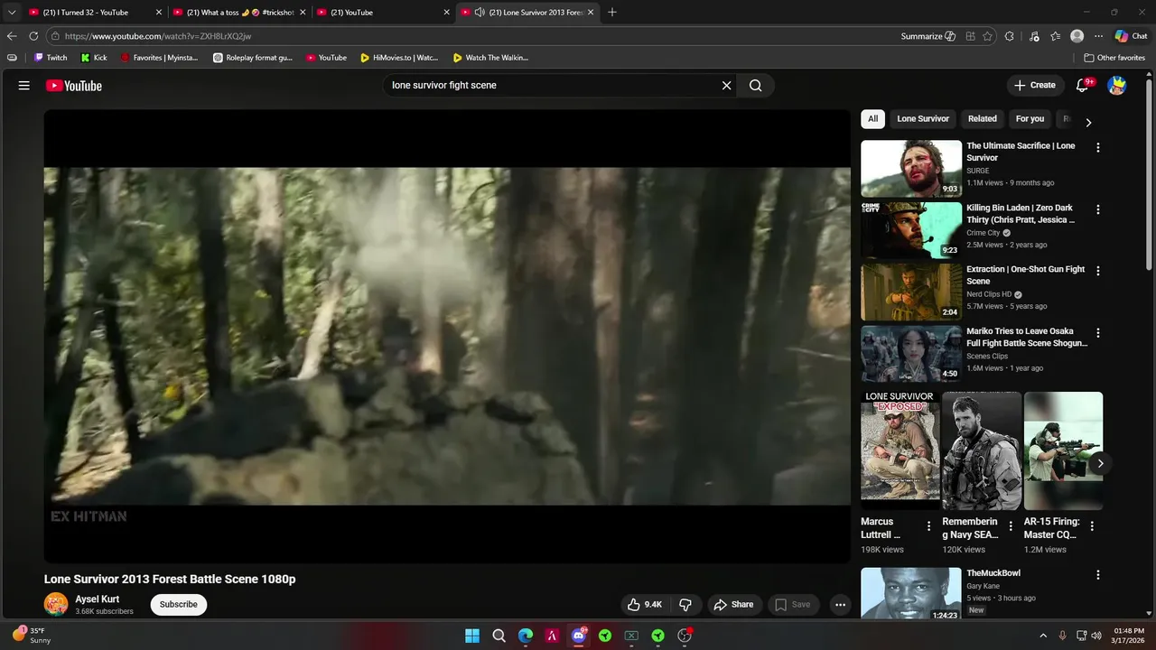Open browser extensions puzzle icon
This screenshot has height=650, width=1156.
click(1010, 36)
